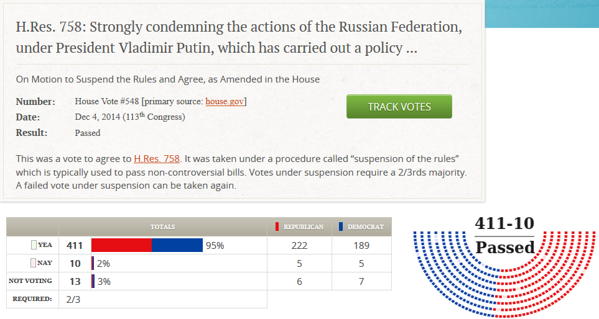Open the house.gov primary source link
Image resolution: width=599 pixels, height=319 pixels.
point(225,101)
